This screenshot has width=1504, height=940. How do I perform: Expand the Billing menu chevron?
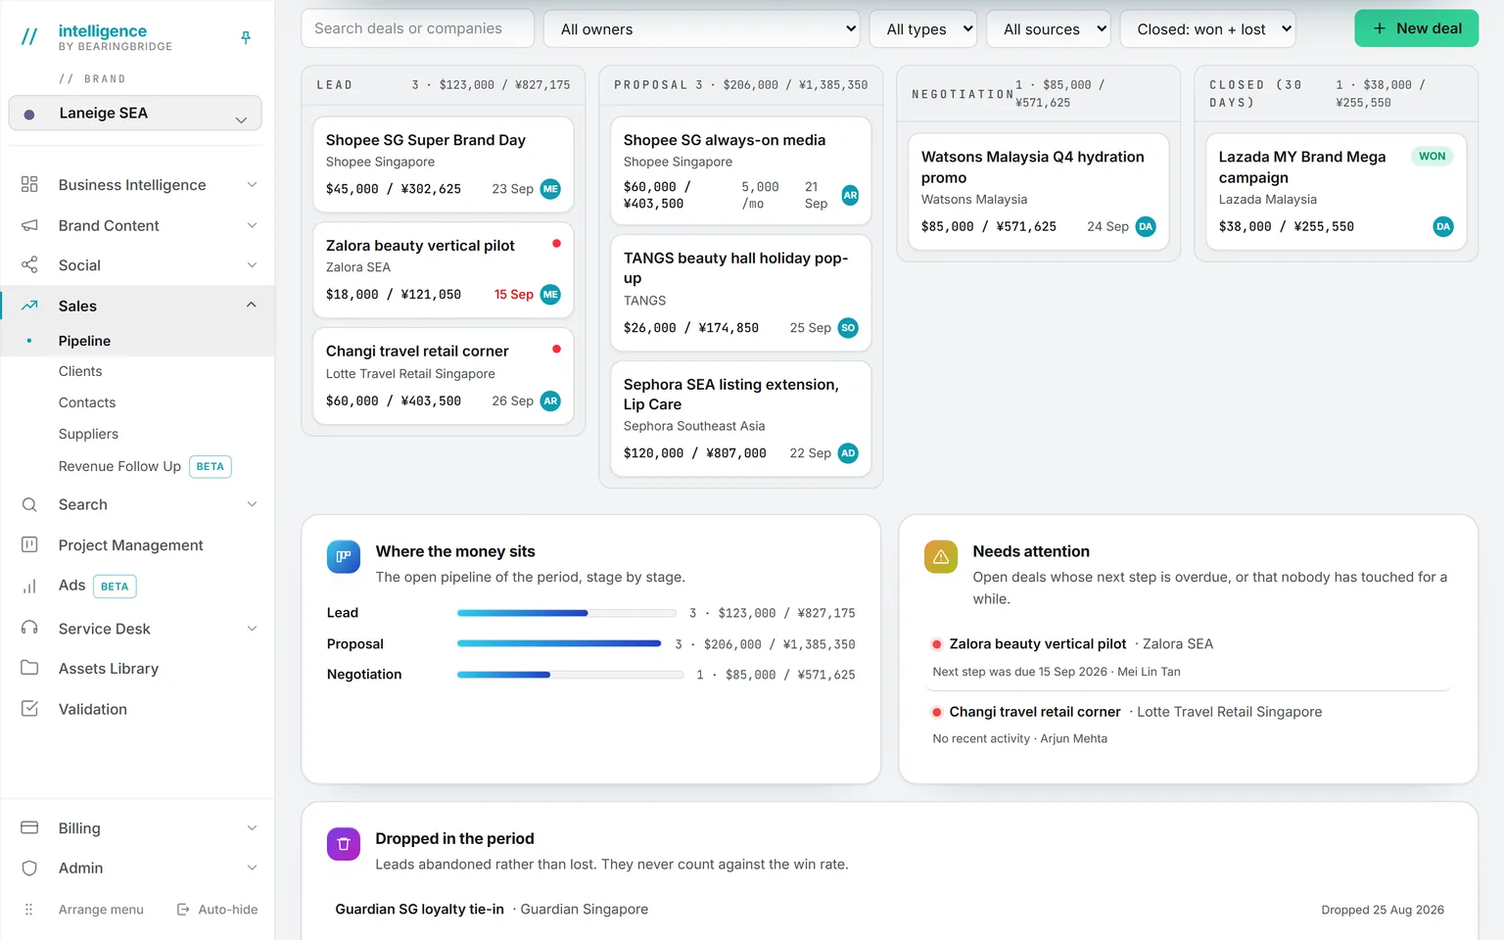[x=252, y=828]
